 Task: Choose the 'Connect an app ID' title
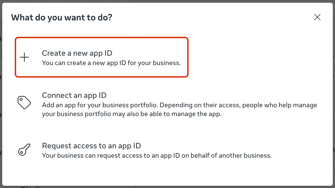[x=74, y=95]
